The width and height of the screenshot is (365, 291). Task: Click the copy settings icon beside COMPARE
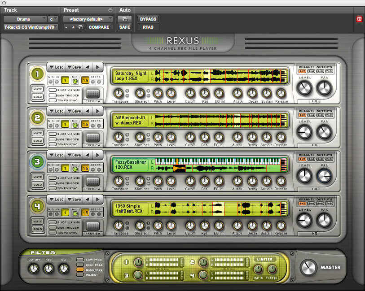(x=81, y=27)
